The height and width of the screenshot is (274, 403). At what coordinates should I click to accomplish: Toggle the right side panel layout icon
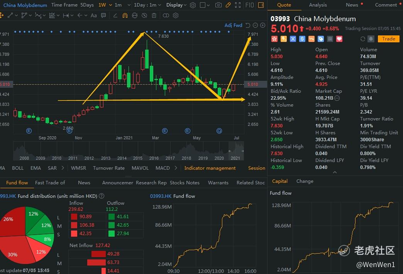[261, 5]
